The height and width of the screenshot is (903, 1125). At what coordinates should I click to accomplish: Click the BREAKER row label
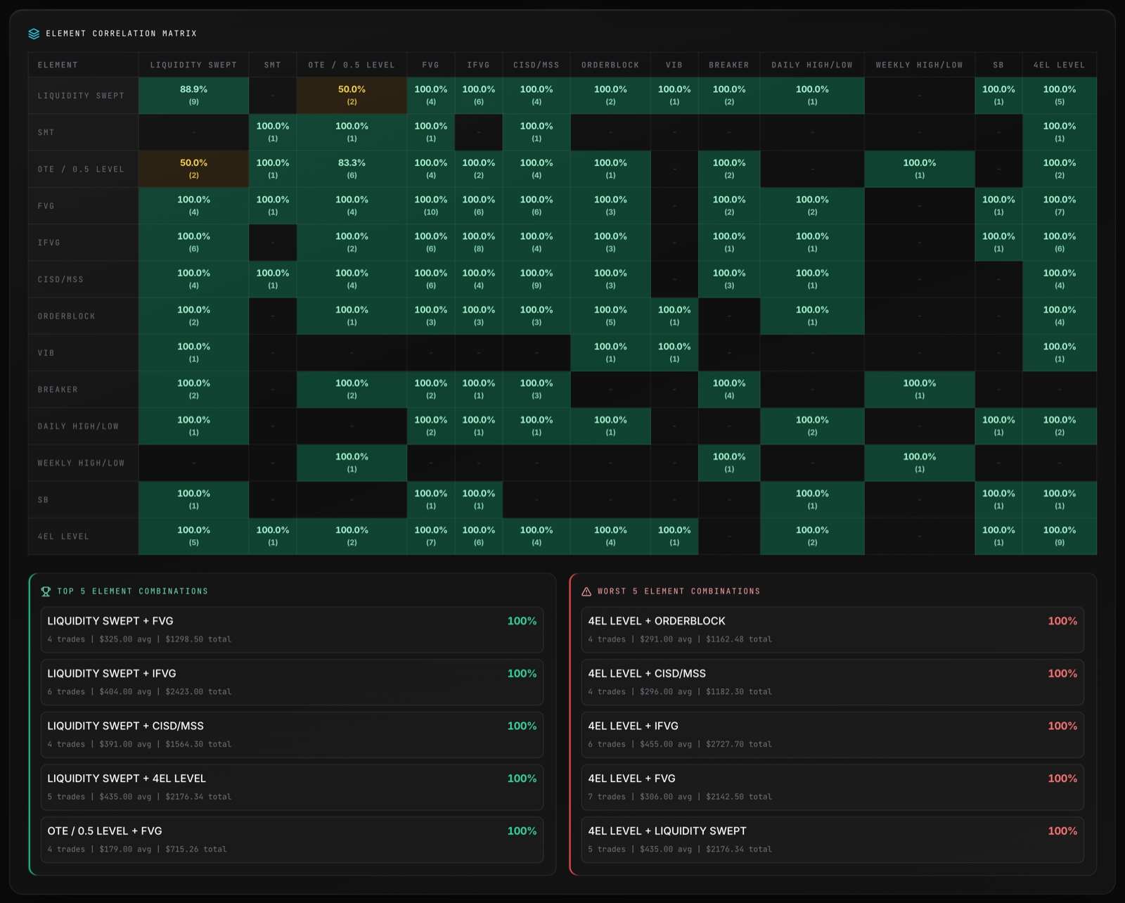pos(83,390)
